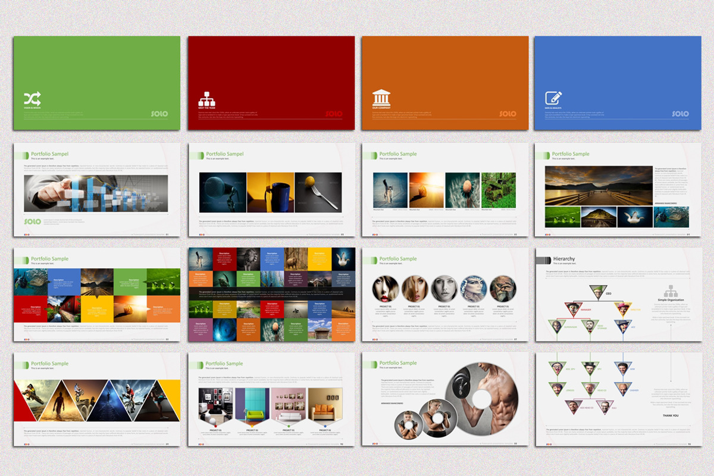Click the MEET THE TEAM label on red slide
714x476 pixels.
(x=205, y=108)
